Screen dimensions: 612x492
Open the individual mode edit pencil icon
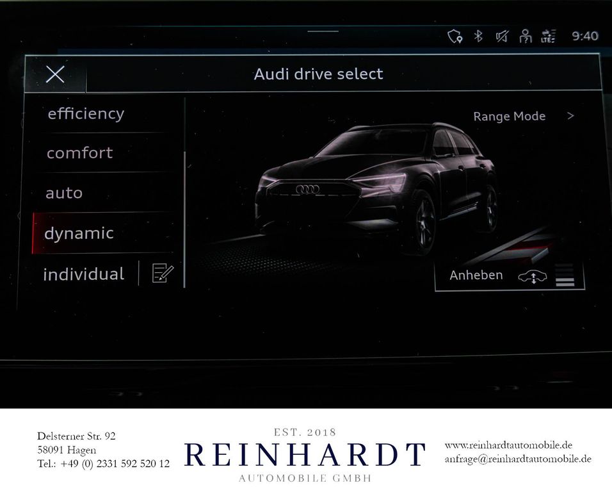tap(163, 272)
